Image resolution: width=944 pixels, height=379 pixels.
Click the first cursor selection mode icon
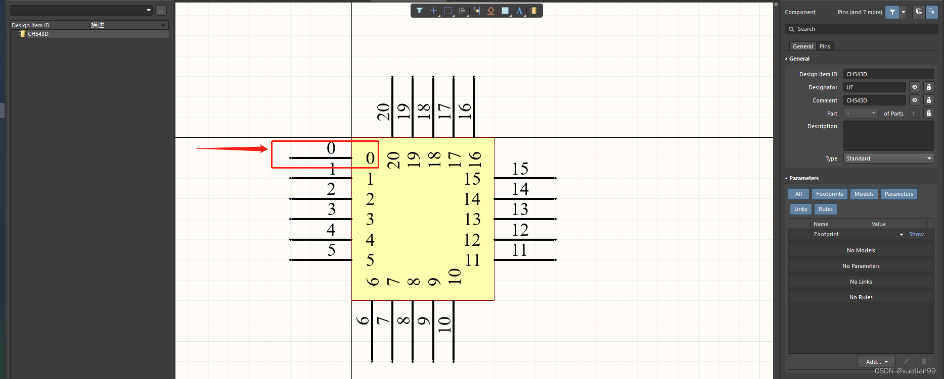pos(919,12)
